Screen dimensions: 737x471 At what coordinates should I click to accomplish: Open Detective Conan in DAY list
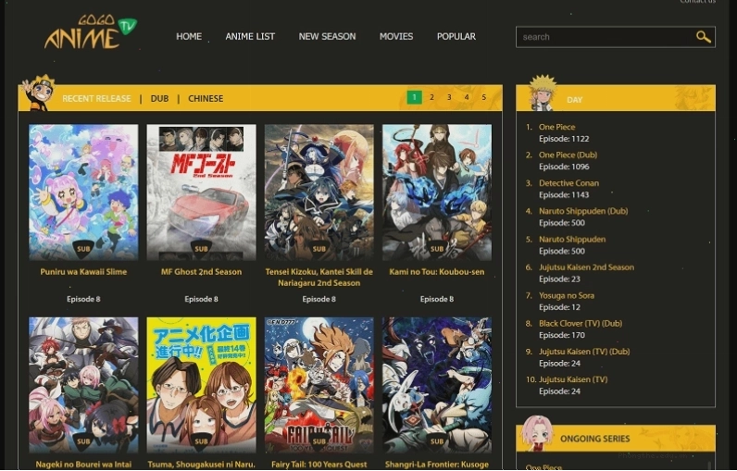568,183
